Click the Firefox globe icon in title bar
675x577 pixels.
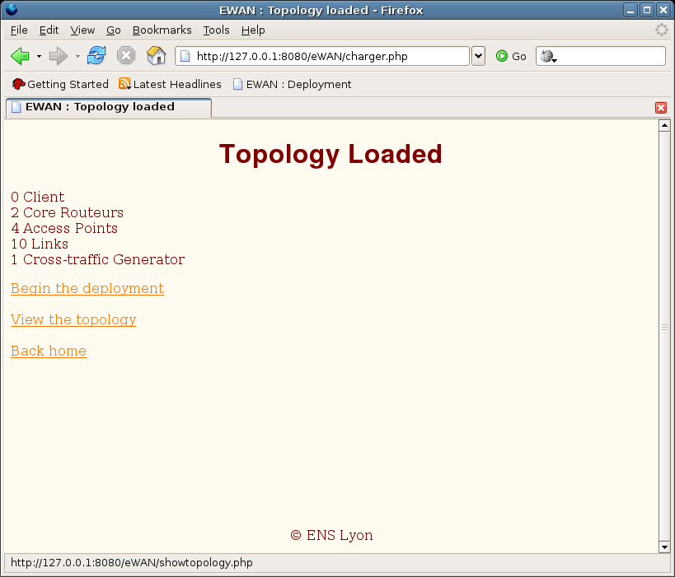(12, 9)
